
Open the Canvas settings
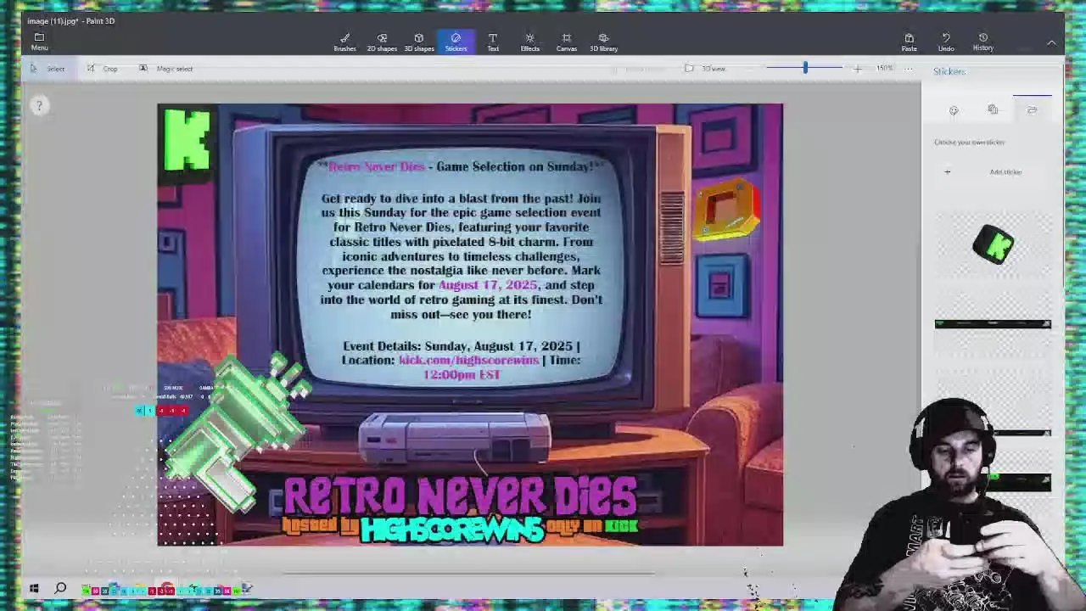(567, 42)
